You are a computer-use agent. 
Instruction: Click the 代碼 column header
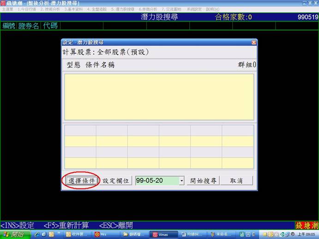click(x=50, y=26)
